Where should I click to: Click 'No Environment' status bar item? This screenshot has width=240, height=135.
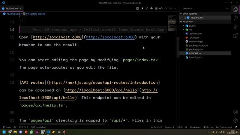[224, 127]
